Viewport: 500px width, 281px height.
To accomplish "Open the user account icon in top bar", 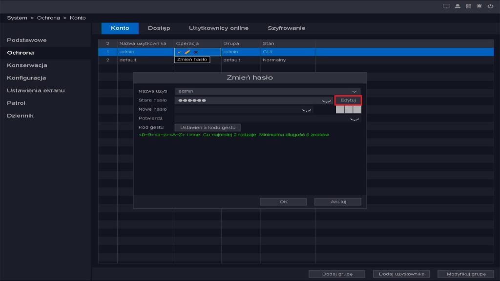I will point(458,6).
